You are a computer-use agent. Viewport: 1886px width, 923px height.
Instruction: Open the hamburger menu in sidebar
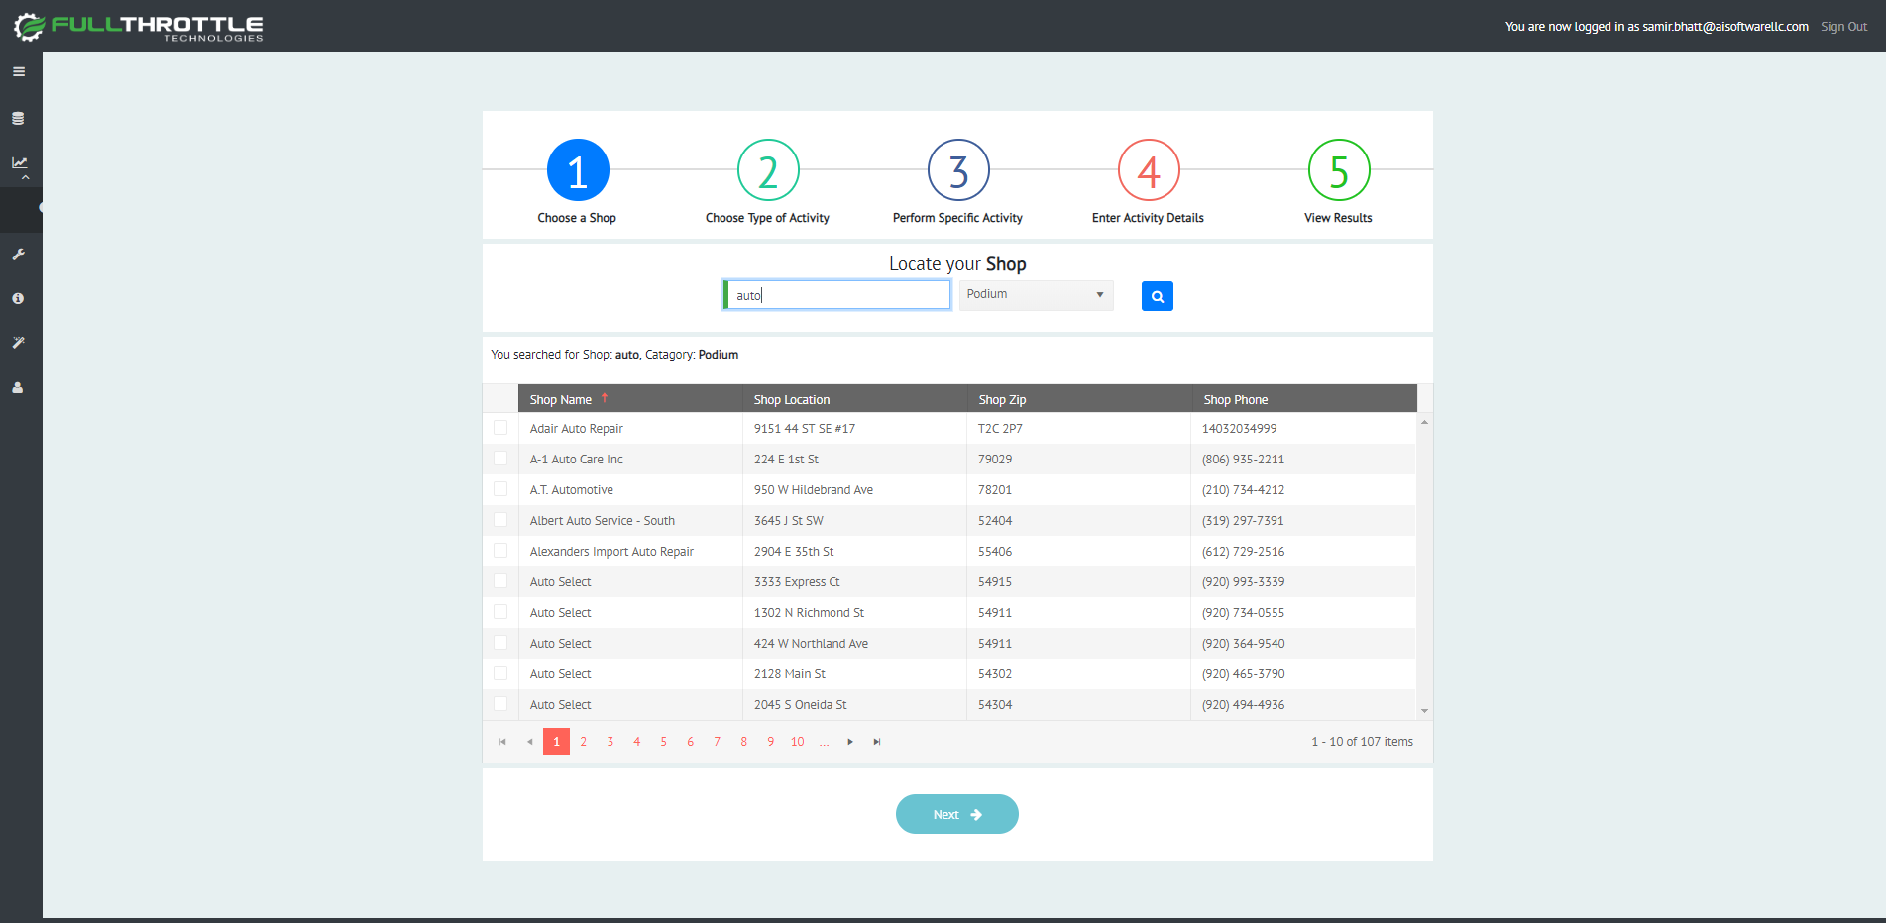19,71
